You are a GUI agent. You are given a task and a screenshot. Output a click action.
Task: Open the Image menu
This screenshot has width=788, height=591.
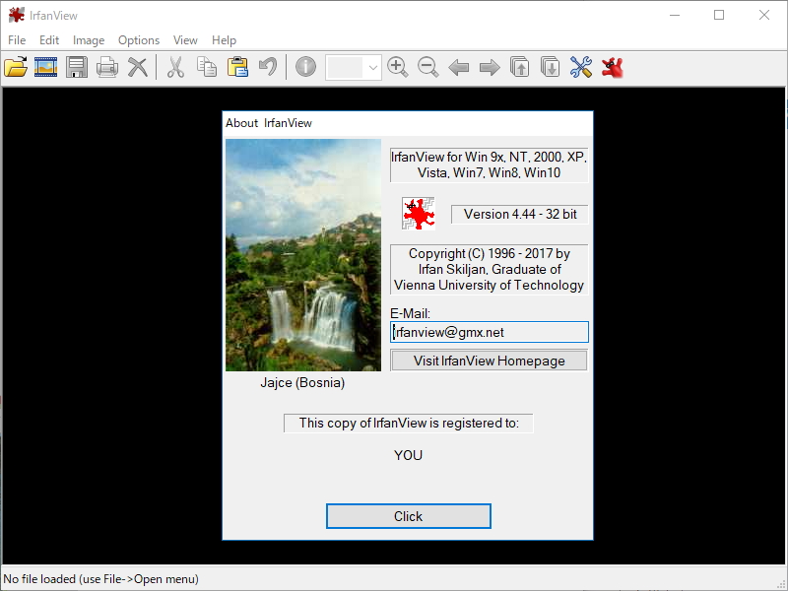tap(89, 40)
